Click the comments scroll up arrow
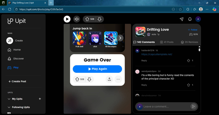219x115 pixels. coord(199,47)
